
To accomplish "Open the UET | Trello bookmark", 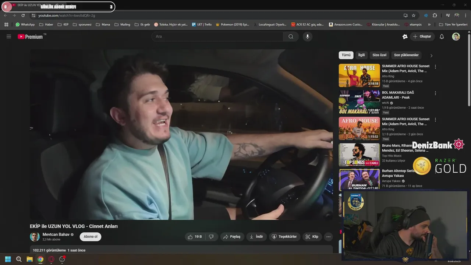I will point(202,25).
